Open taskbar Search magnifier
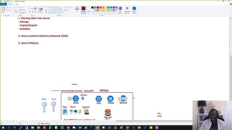Image resolution: width=232 pixels, height=130 pixels. (9, 127)
